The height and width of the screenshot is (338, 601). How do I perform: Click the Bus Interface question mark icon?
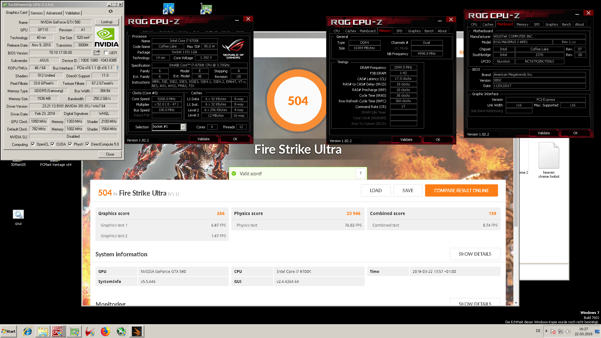117,68
